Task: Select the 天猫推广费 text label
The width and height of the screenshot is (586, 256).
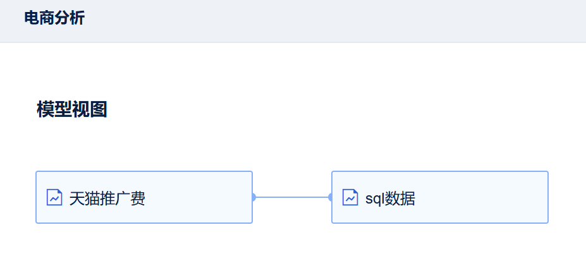Action: [x=107, y=198]
